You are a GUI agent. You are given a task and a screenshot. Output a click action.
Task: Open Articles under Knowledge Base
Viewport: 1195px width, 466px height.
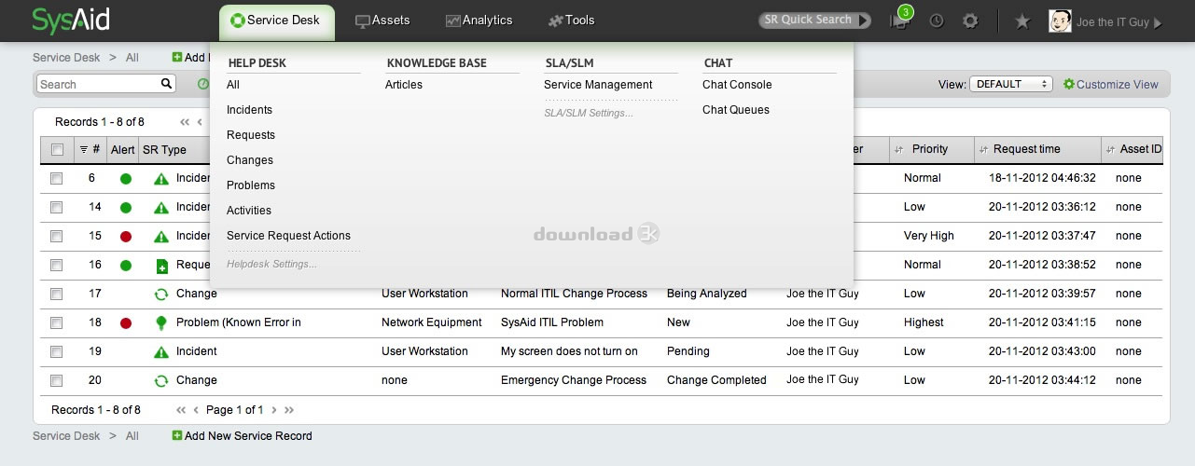404,85
